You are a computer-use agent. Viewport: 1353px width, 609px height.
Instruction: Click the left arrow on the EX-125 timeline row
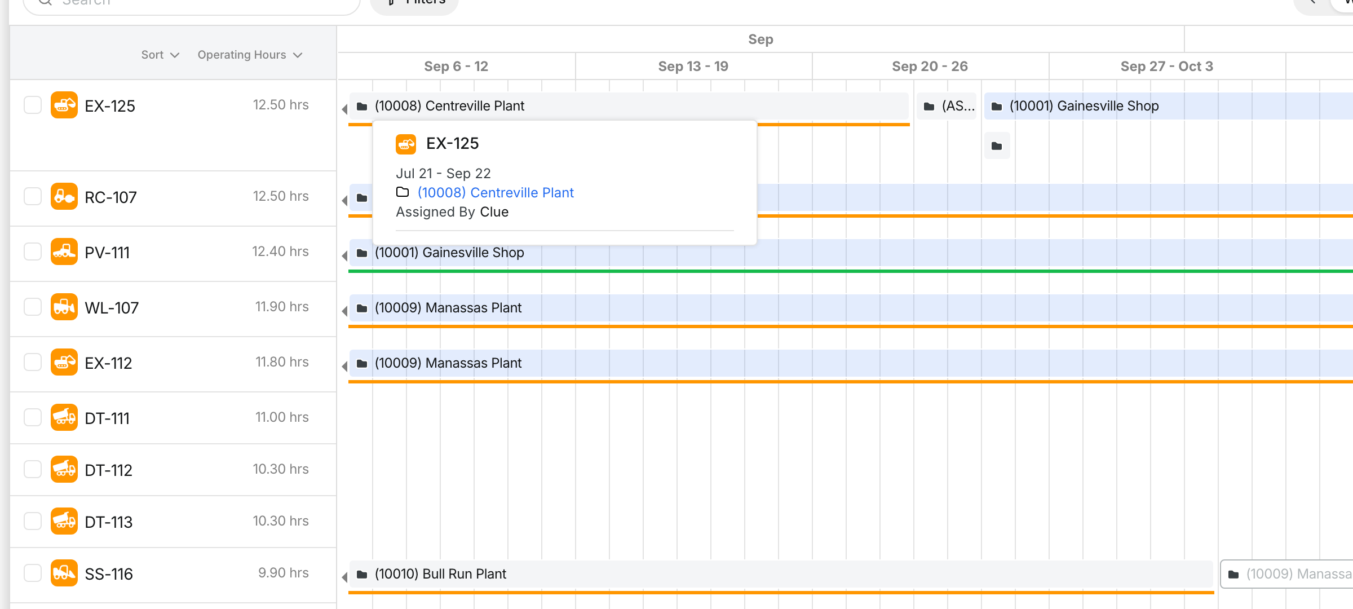tap(344, 109)
